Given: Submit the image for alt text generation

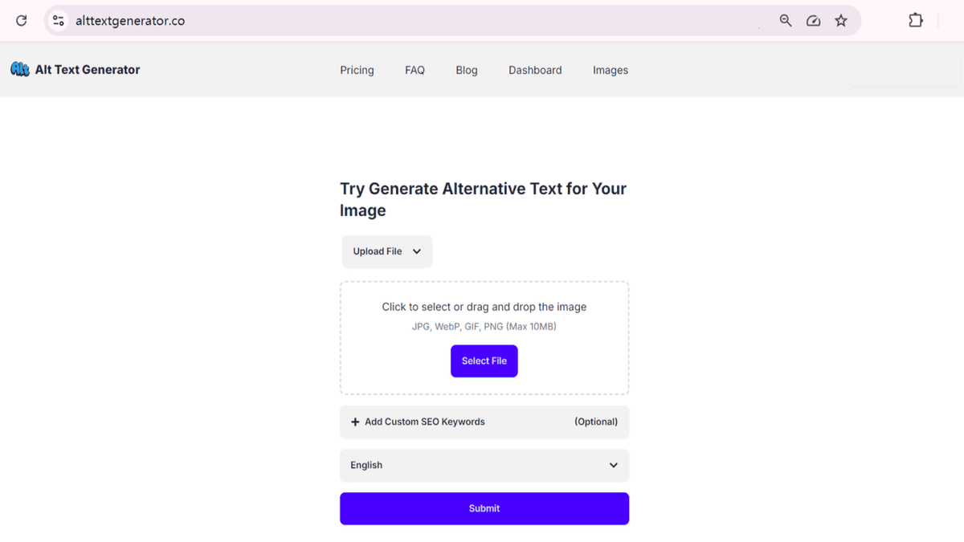Looking at the screenshot, I should 484,508.
